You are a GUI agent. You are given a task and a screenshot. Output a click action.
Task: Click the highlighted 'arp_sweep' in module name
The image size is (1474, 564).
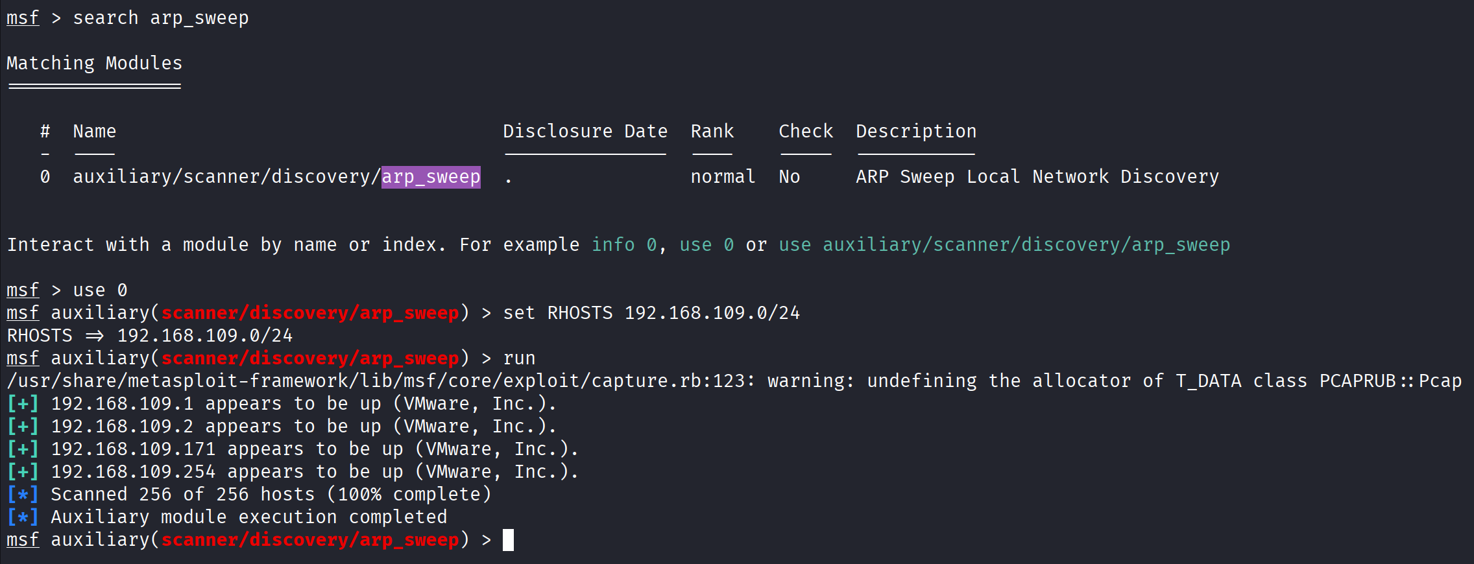pos(431,177)
